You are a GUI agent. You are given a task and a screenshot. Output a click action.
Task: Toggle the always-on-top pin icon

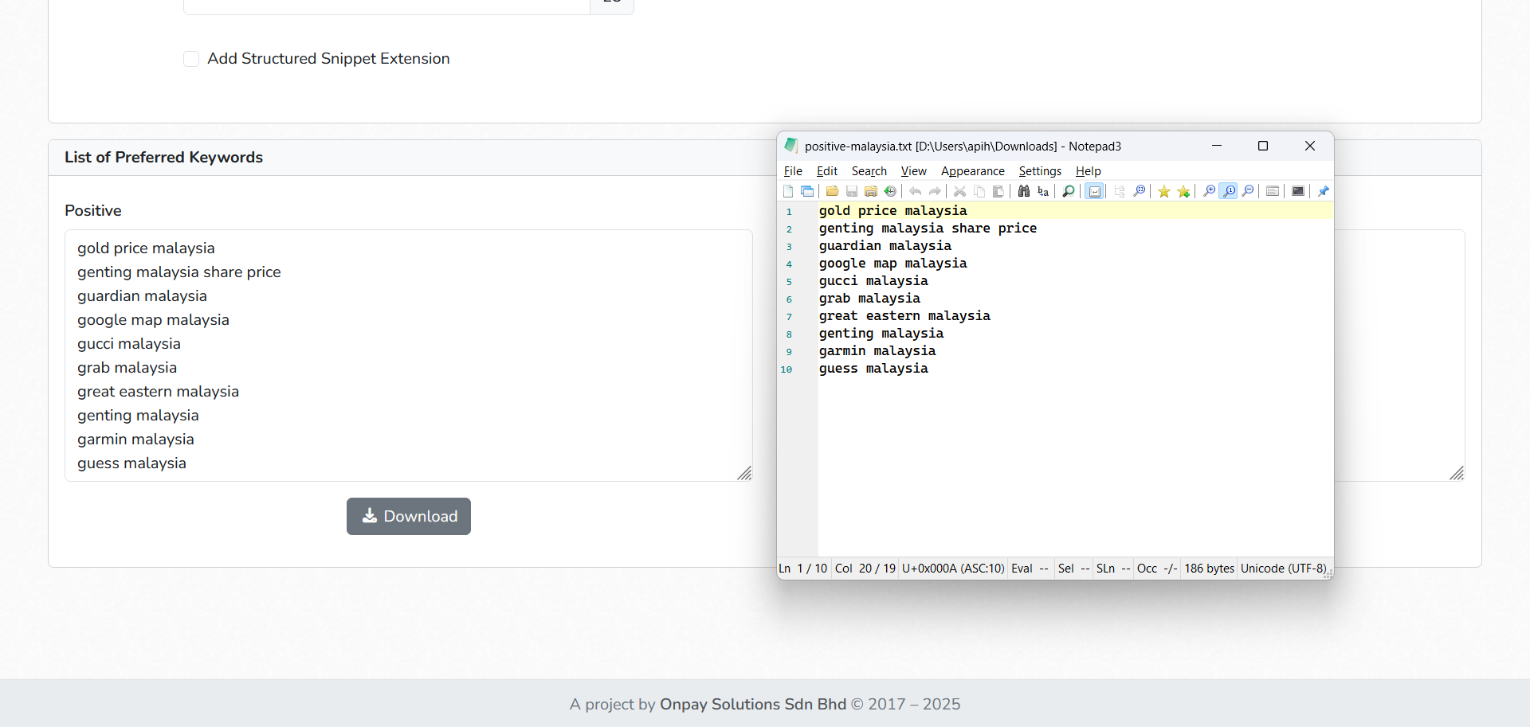click(1324, 191)
